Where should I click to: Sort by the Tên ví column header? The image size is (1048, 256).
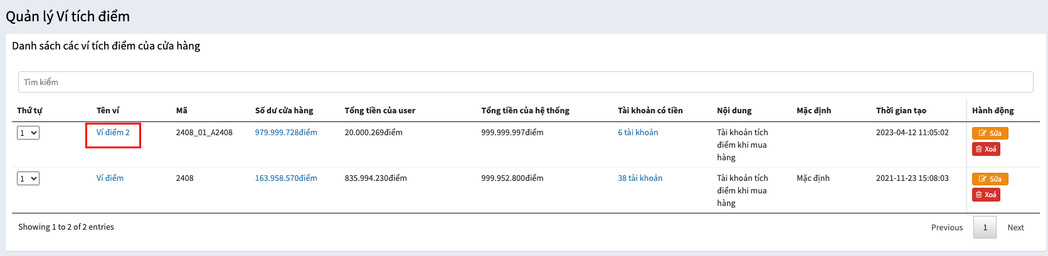pyautogui.click(x=108, y=111)
